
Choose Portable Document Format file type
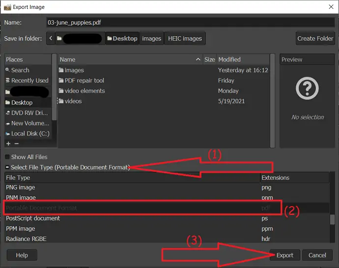point(167,208)
